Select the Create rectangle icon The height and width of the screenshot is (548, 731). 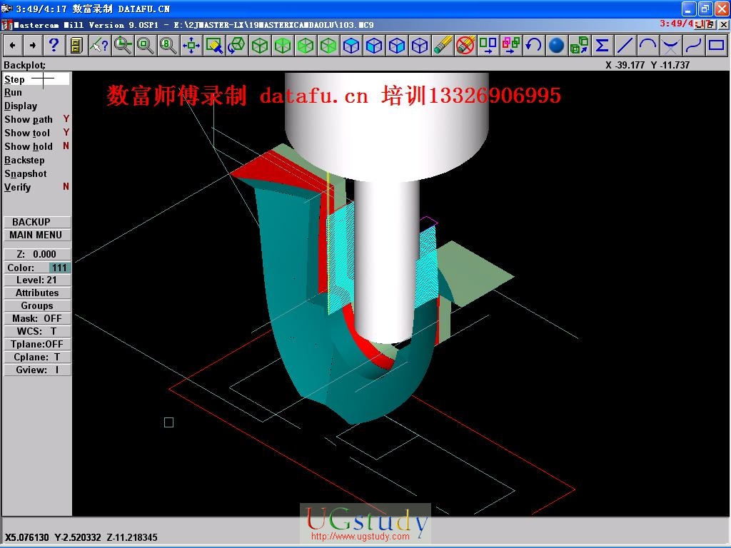click(x=717, y=45)
